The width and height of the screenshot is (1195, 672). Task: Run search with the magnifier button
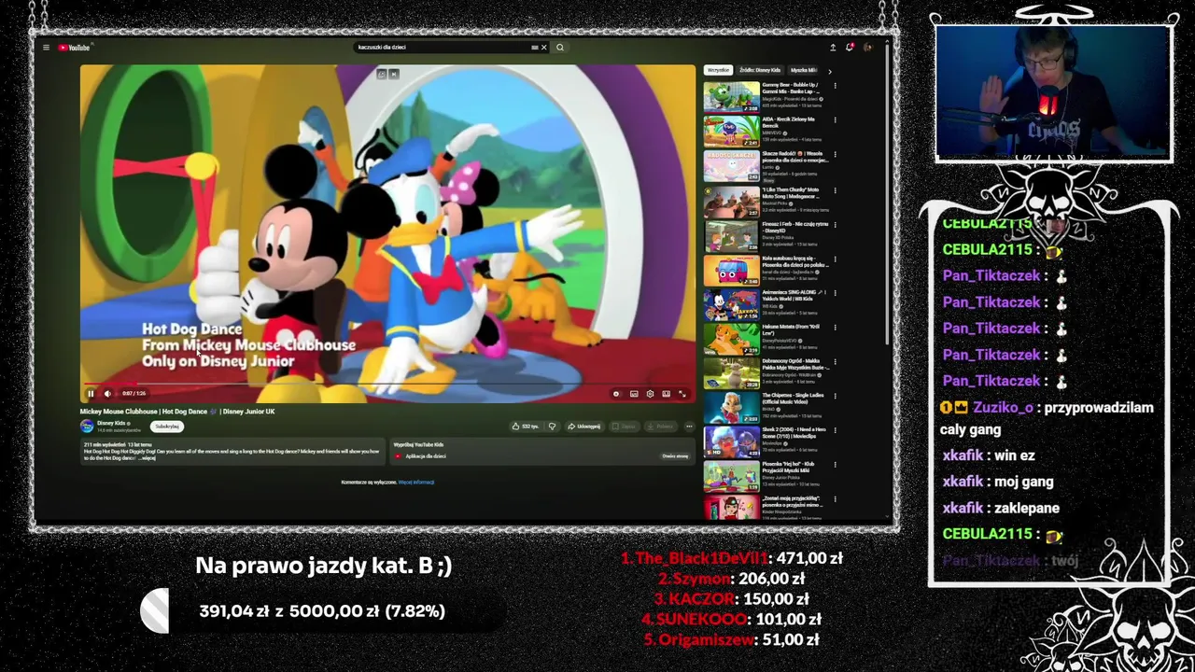tap(560, 48)
